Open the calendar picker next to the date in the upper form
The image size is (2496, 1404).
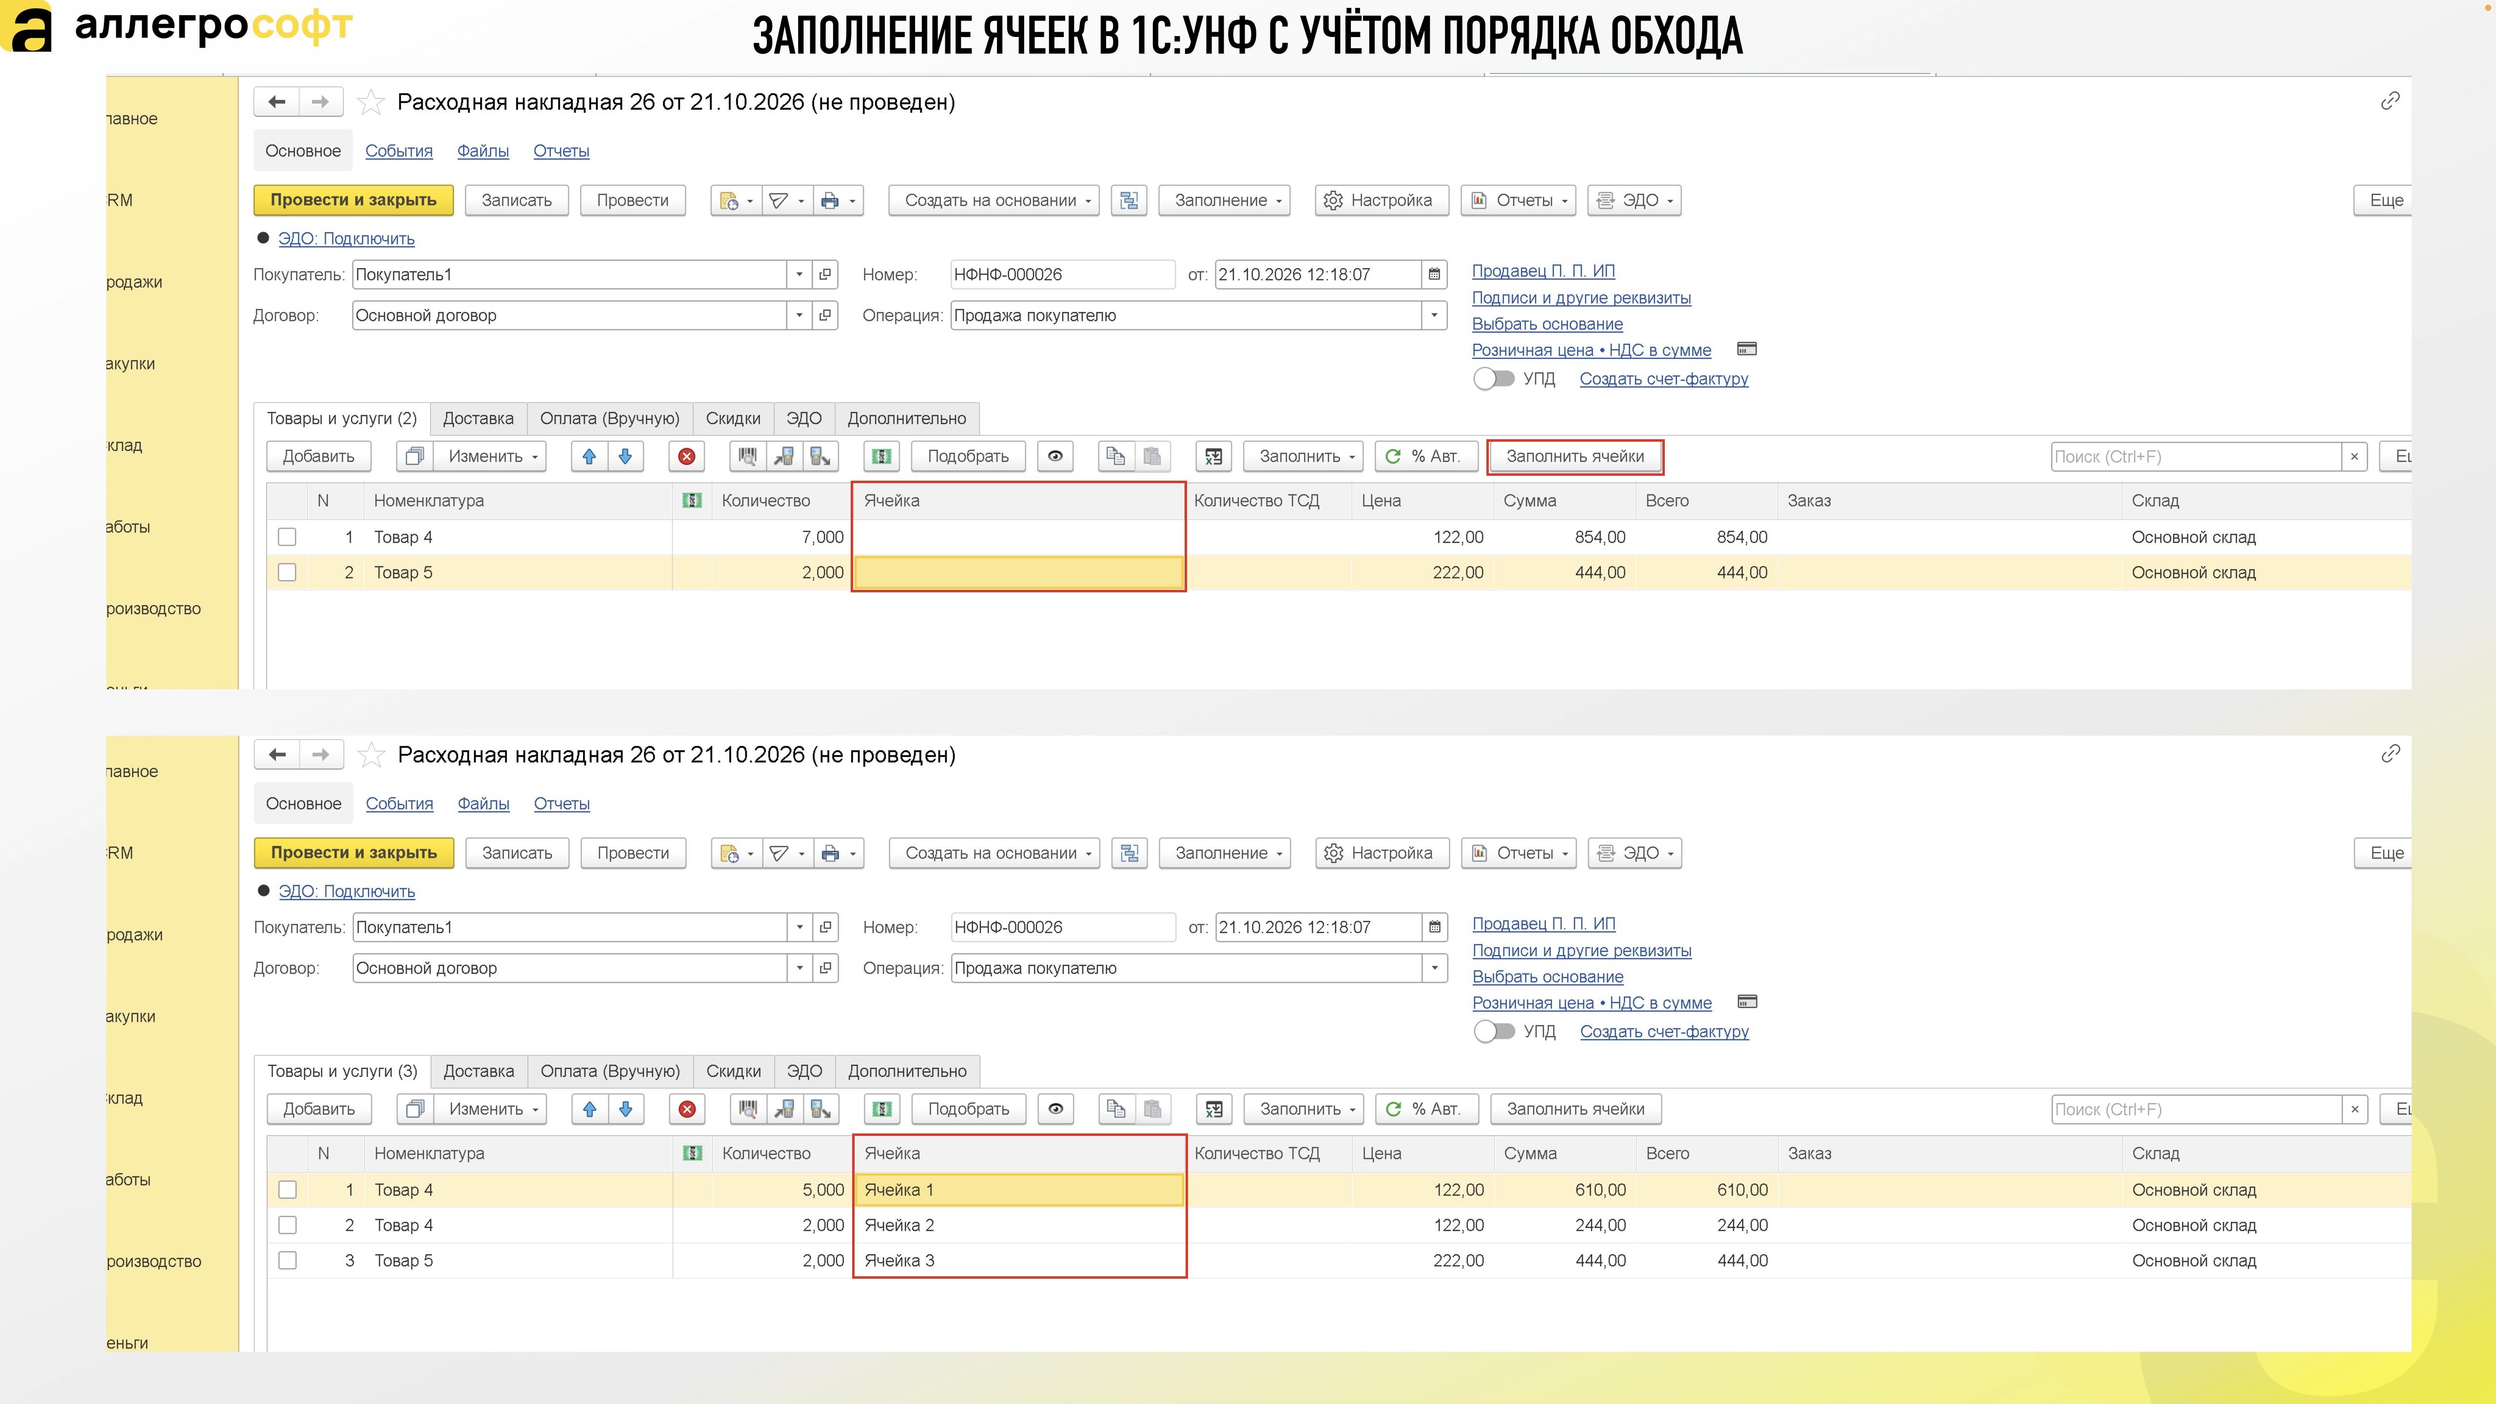click(x=1434, y=274)
